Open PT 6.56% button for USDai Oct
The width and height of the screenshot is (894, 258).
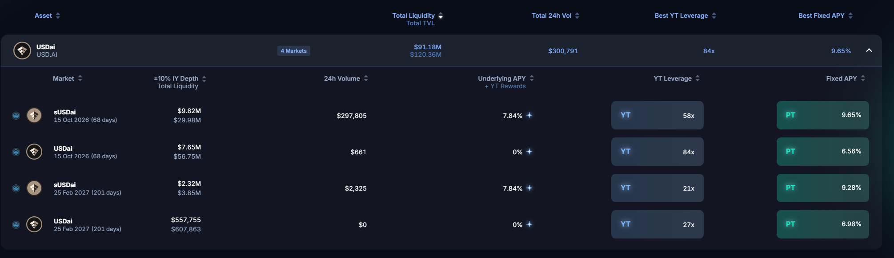pyautogui.click(x=822, y=152)
